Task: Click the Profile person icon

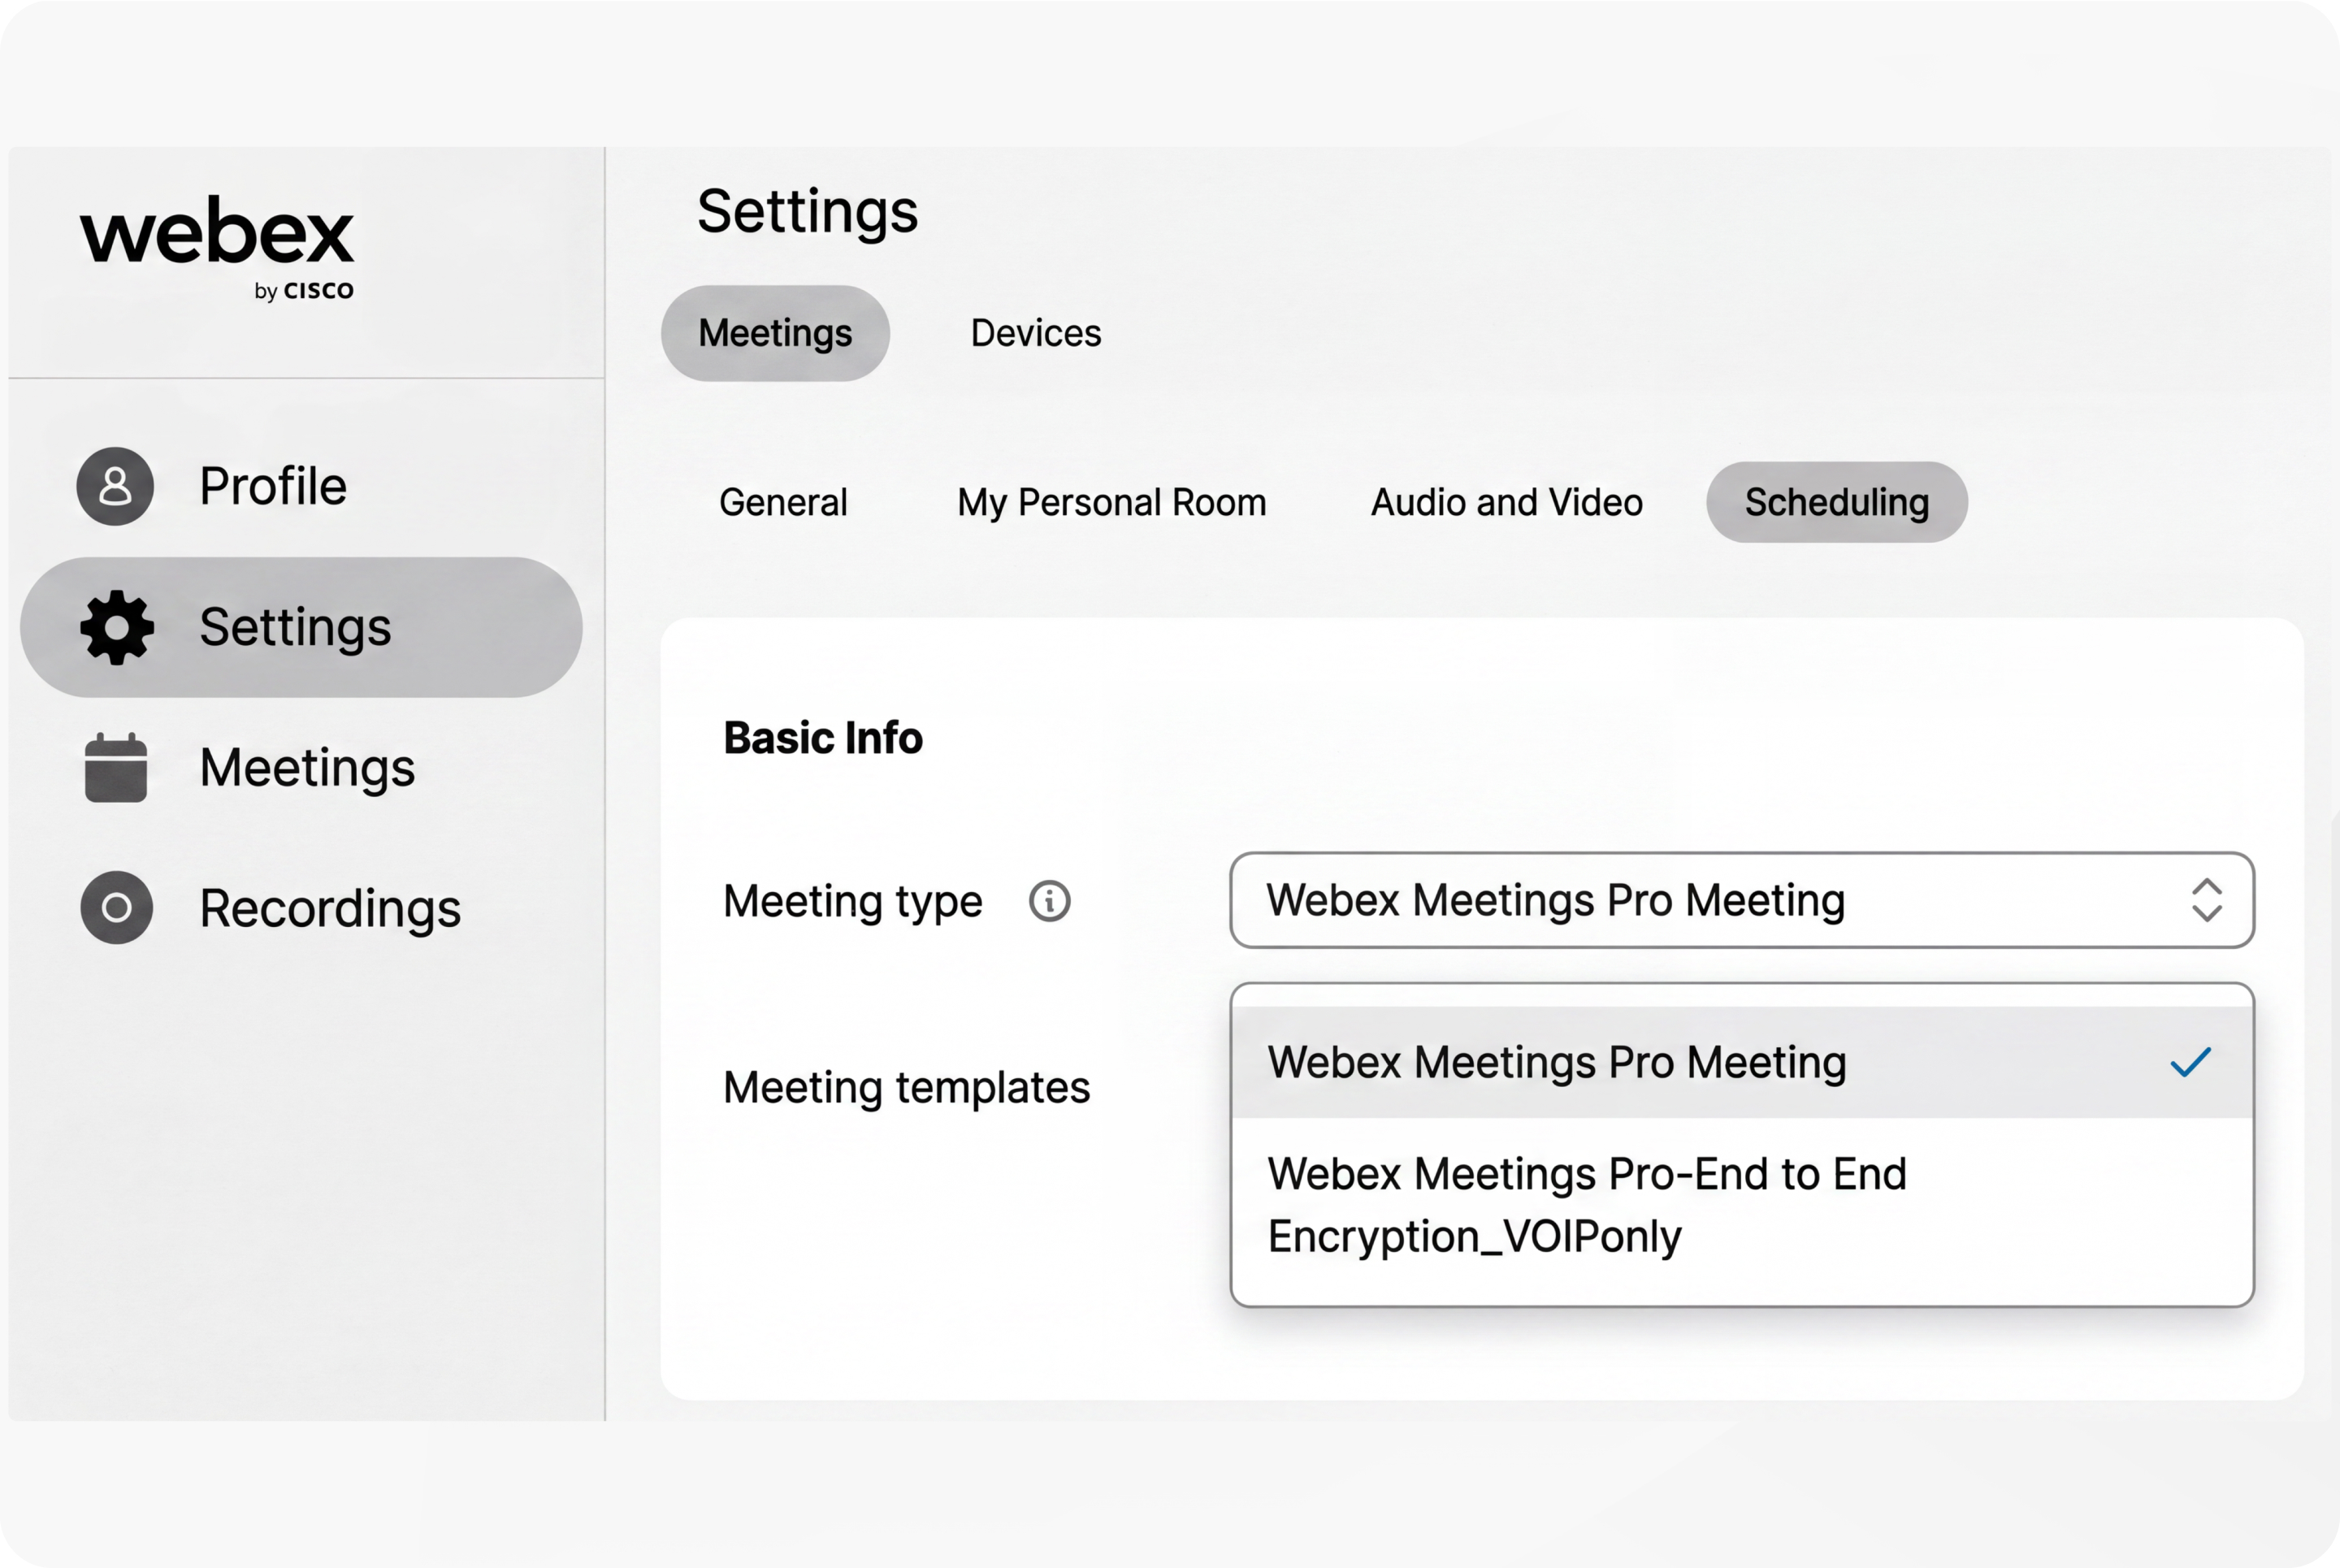Action: coord(115,486)
